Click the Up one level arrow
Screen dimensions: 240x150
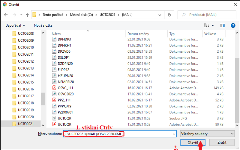[27, 15]
